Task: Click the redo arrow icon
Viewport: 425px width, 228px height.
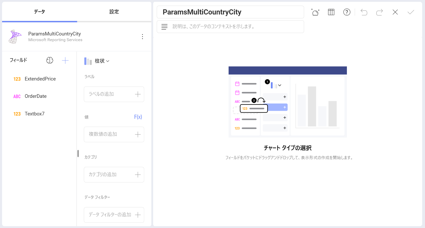Action: tap(379, 12)
